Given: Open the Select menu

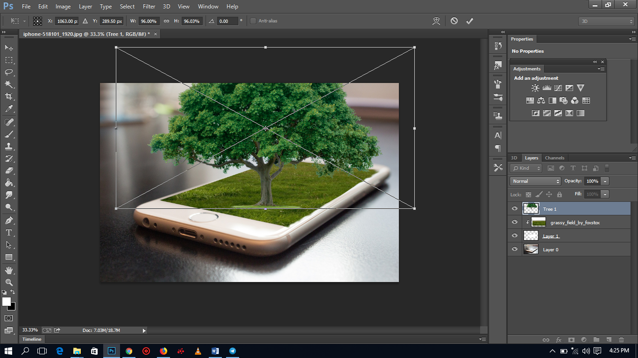Looking at the screenshot, I should pyautogui.click(x=127, y=7).
